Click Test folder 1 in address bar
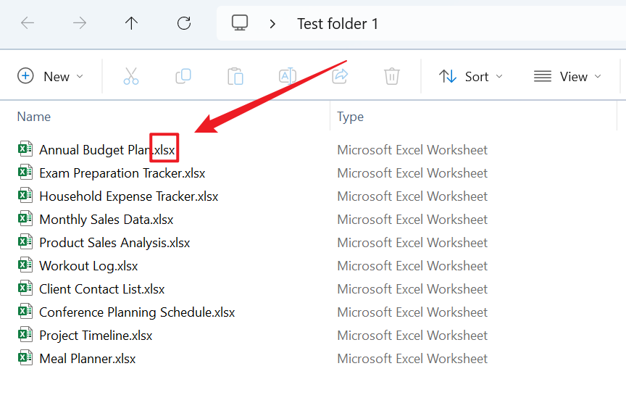 338,24
